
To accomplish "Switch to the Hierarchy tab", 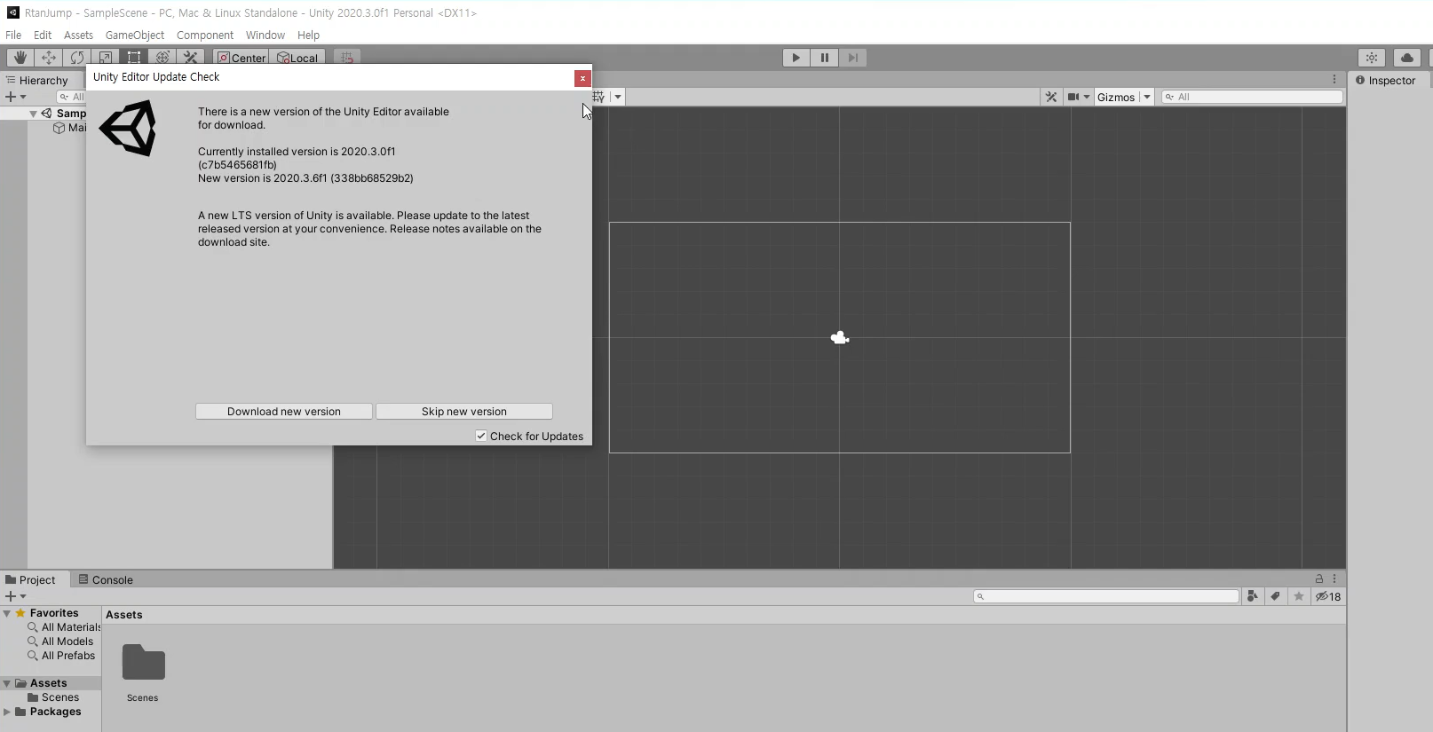I will (36, 80).
